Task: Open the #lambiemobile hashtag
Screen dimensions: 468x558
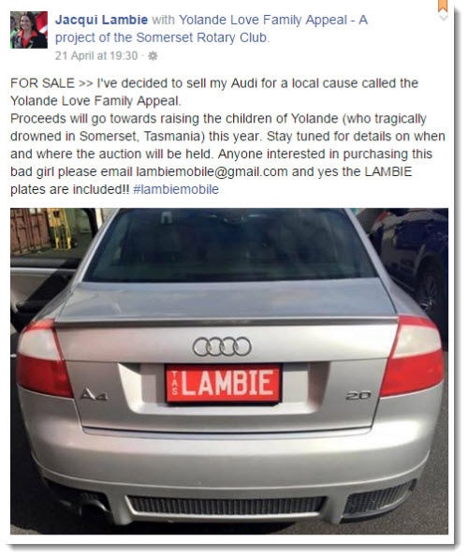Action: point(176,189)
